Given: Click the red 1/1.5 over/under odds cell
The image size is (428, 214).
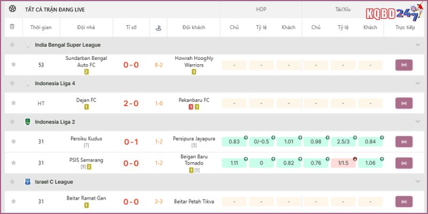Looking at the screenshot, I should coord(343,163).
